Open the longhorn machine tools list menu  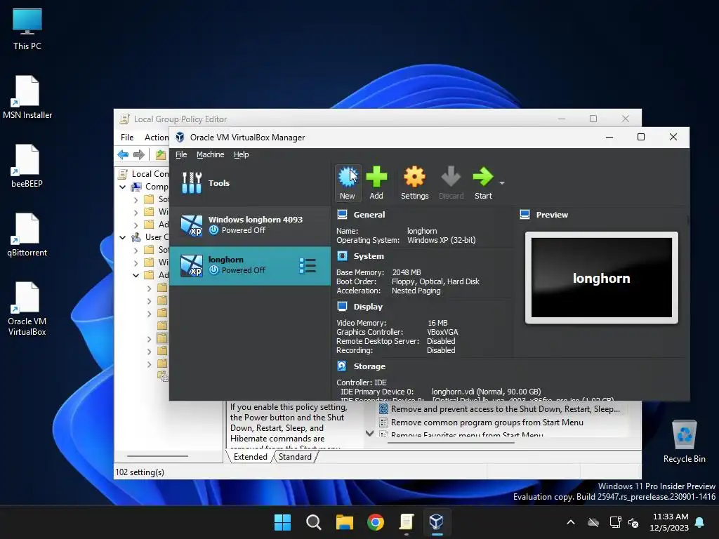click(308, 265)
